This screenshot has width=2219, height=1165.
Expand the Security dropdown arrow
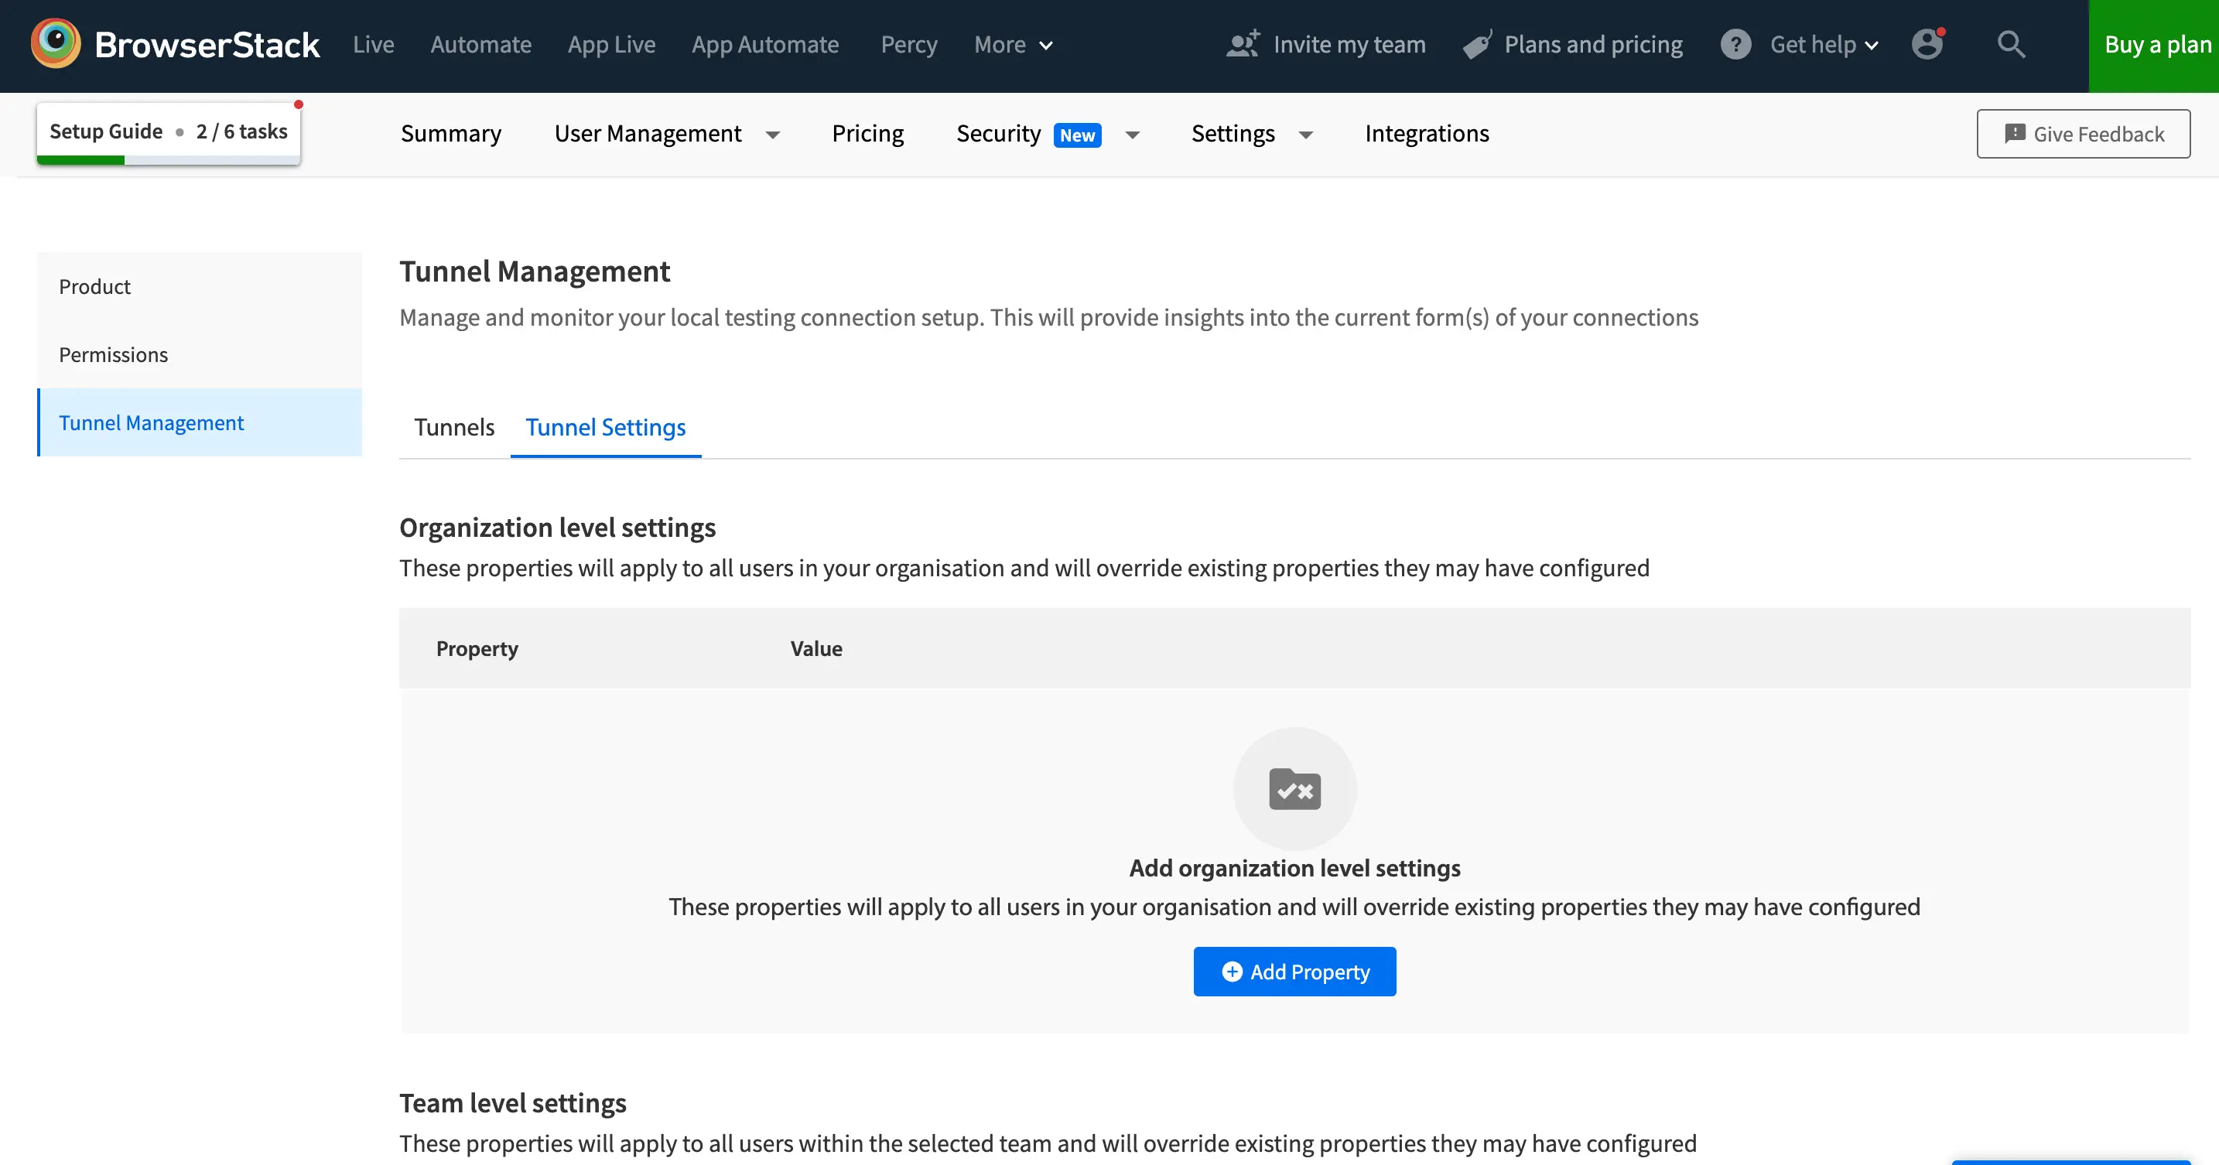[x=1132, y=135]
